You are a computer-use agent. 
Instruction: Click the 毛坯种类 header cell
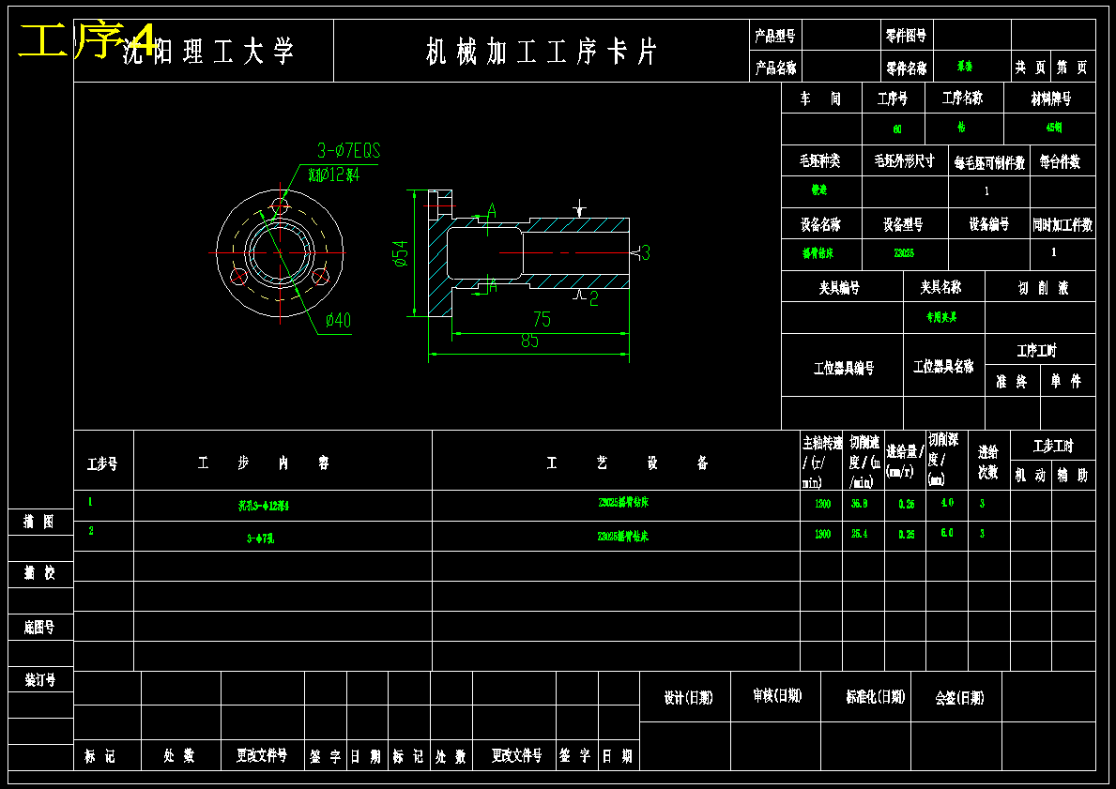pos(820,161)
